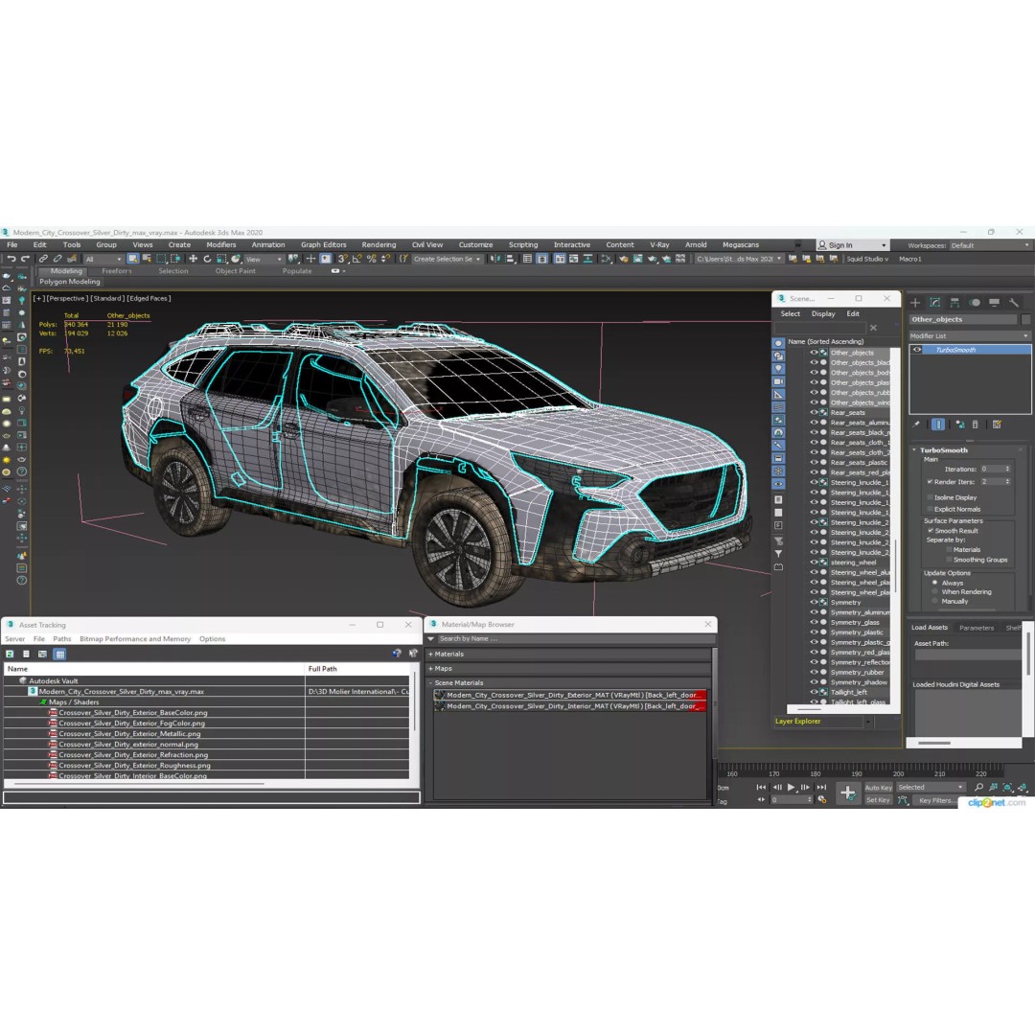The height and width of the screenshot is (1035, 1035).
Task: Open the Motion tab in command panel
Action: tap(975, 302)
